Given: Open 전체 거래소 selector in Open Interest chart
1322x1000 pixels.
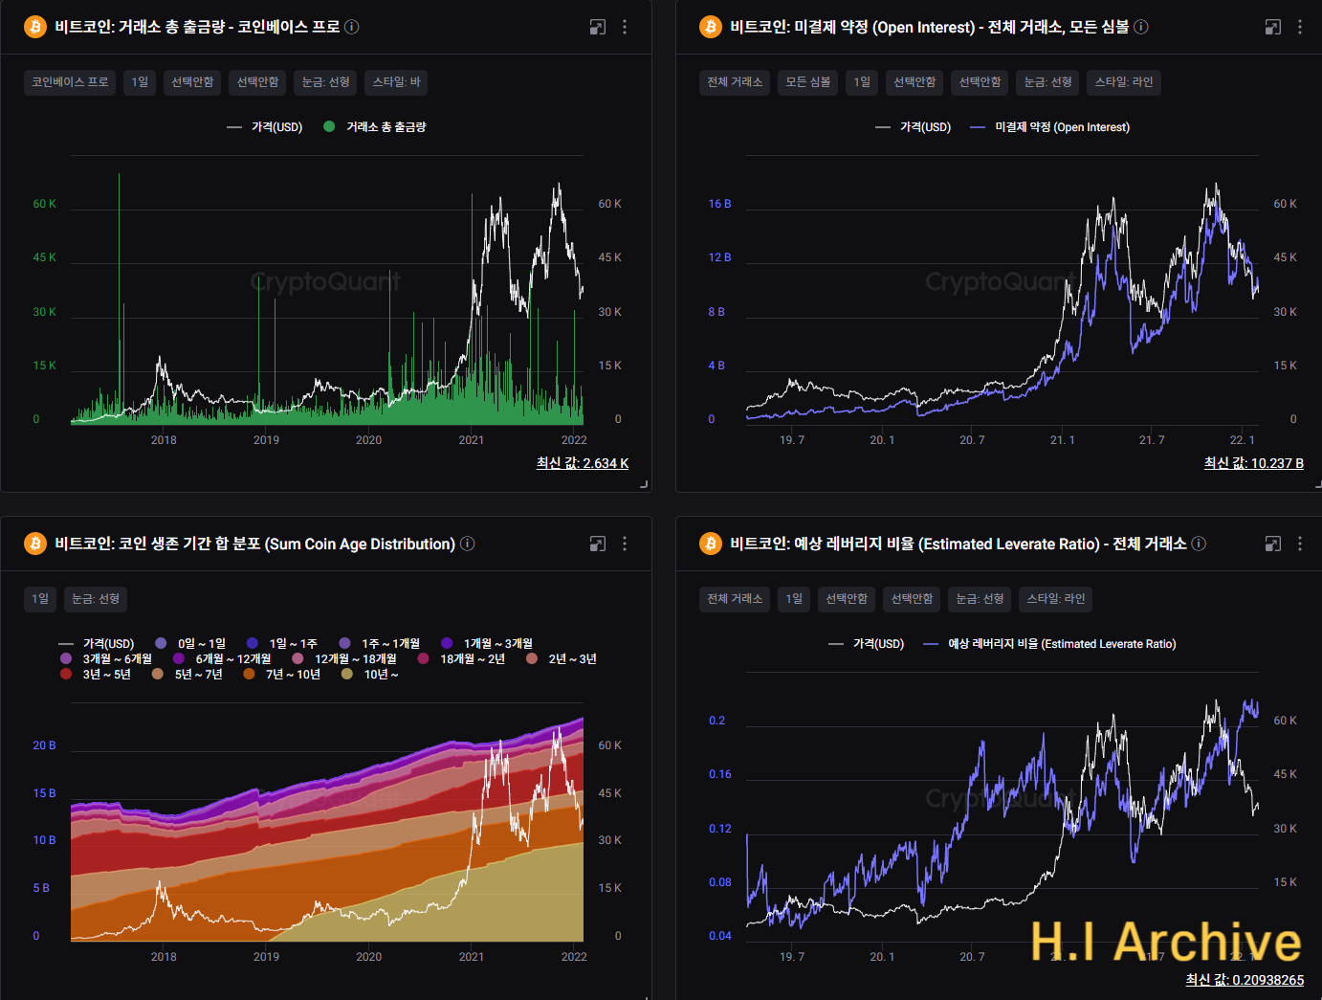Looking at the screenshot, I should (x=735, y=82).
